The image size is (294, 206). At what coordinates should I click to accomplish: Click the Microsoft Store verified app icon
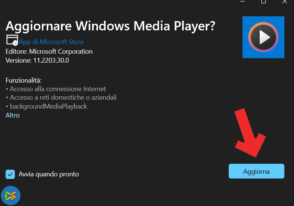[12, 40]
